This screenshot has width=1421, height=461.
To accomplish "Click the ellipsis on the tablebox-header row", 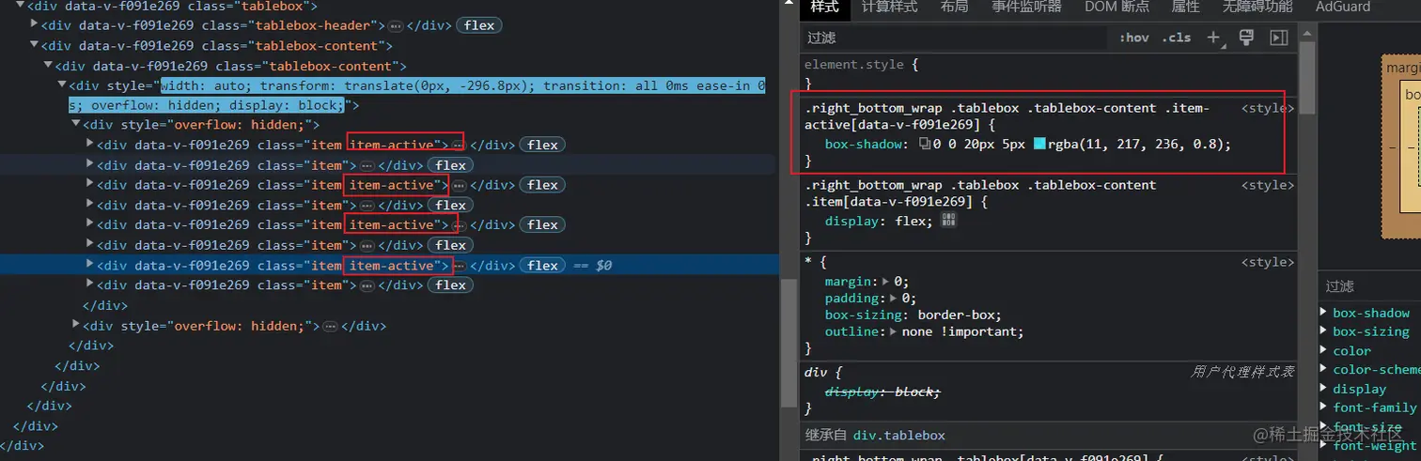I will tap(396, 25).
